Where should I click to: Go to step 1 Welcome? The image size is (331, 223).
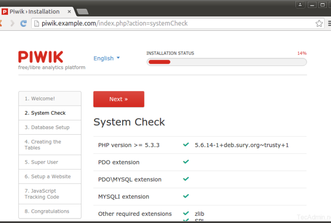pyautogui.click(x=50, y=99)
